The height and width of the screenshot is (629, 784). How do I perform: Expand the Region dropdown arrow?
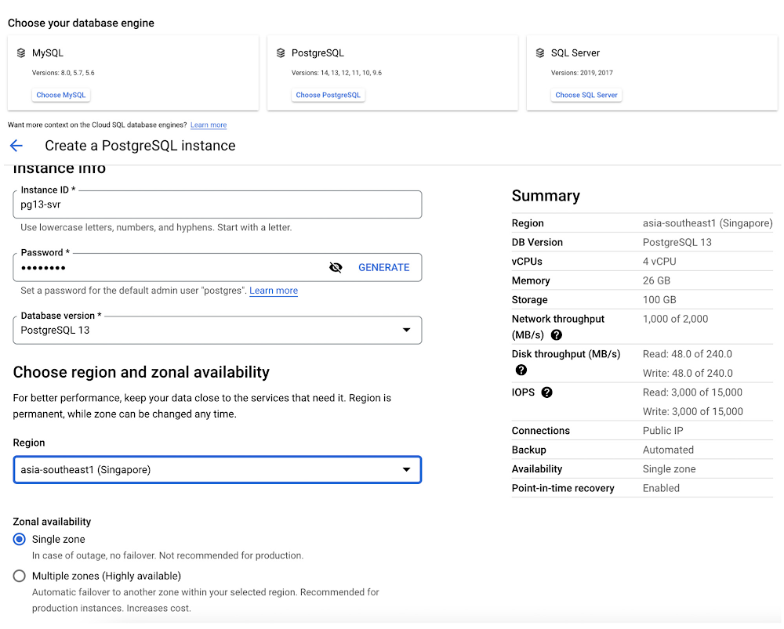click(406, 470)
